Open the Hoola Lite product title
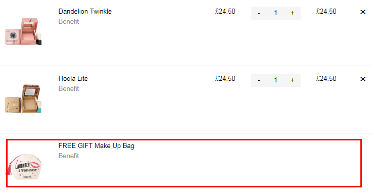374x196 pixels. [73, 79]
